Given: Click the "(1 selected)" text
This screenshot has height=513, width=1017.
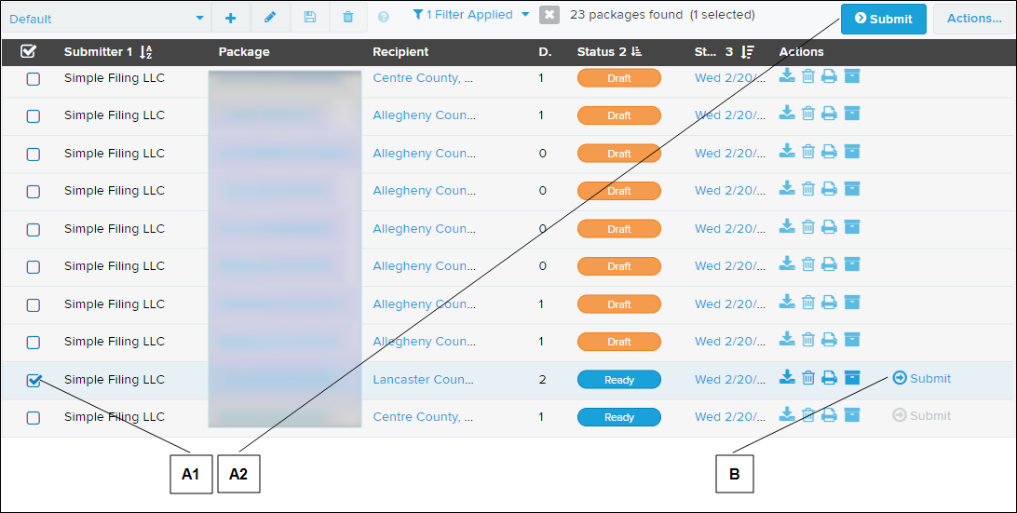Looking at the screenshot, I should [722, 14].
